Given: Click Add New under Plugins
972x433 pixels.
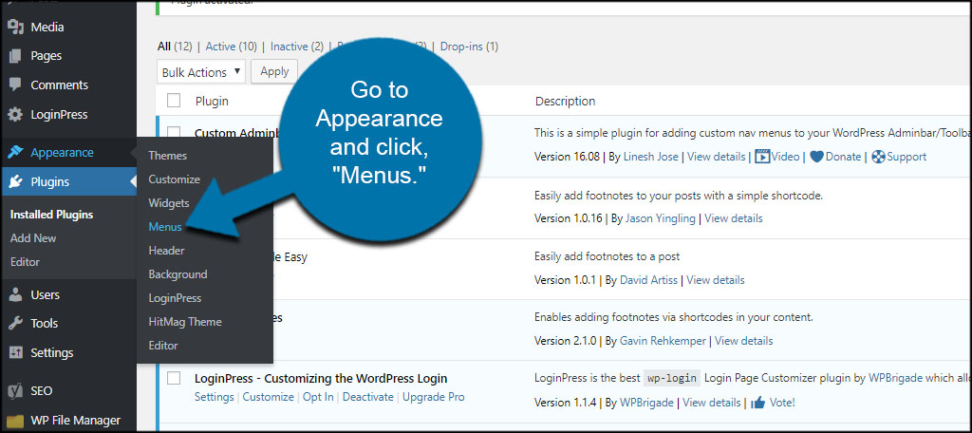Looking at the screenshot, I should [33, 238].
